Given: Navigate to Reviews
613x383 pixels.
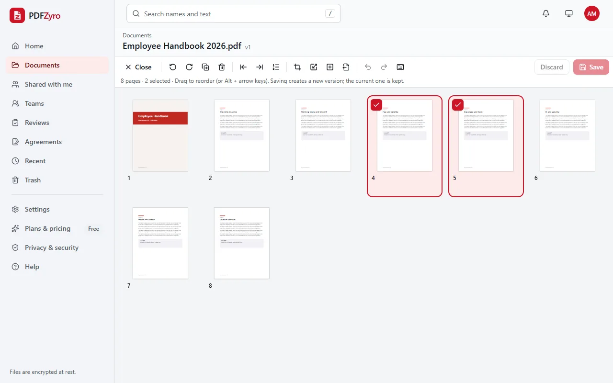Looking at the screenshot, I should point(57,123).
